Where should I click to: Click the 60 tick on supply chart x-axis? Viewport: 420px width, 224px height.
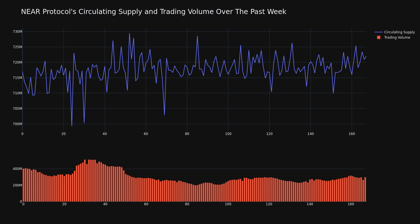coord(146,134)
